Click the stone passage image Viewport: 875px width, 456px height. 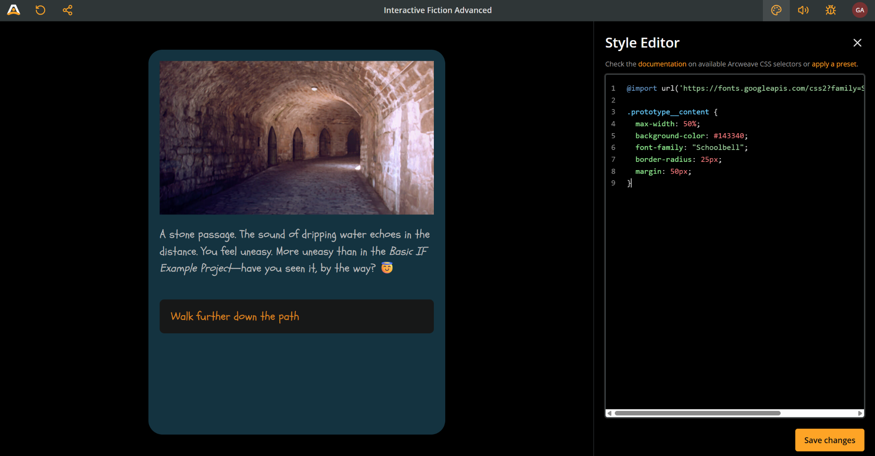[x=296, y=138]
